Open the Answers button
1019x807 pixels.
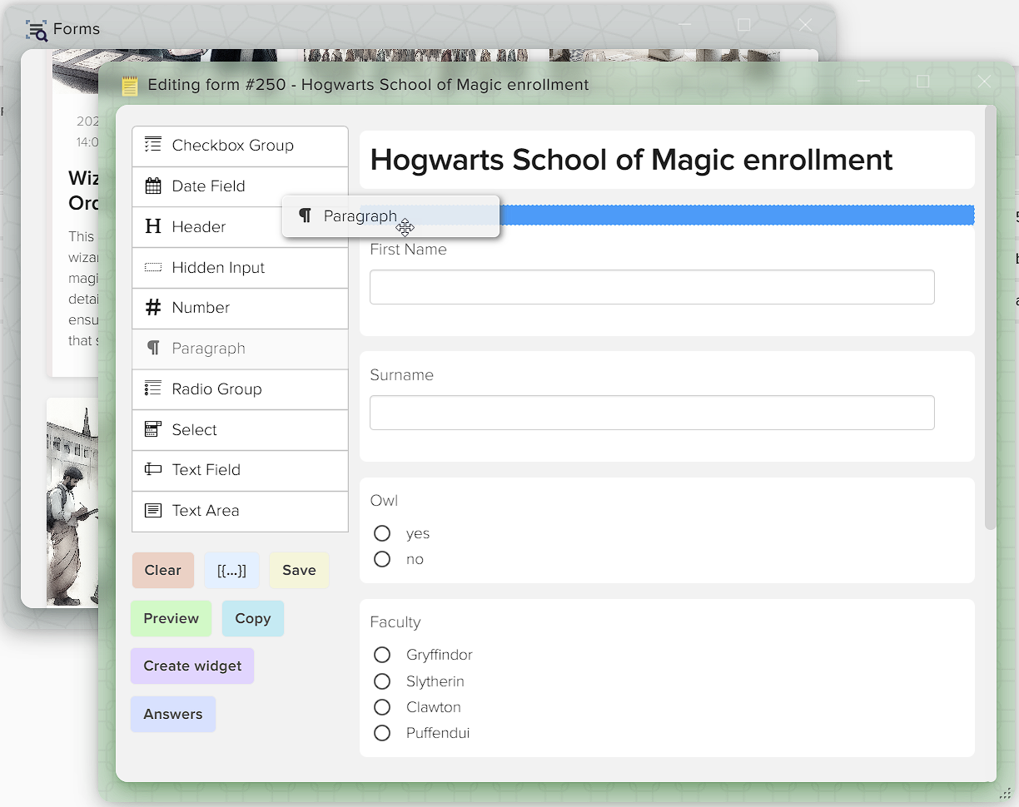pyautogui.click(x=173, y=714)
